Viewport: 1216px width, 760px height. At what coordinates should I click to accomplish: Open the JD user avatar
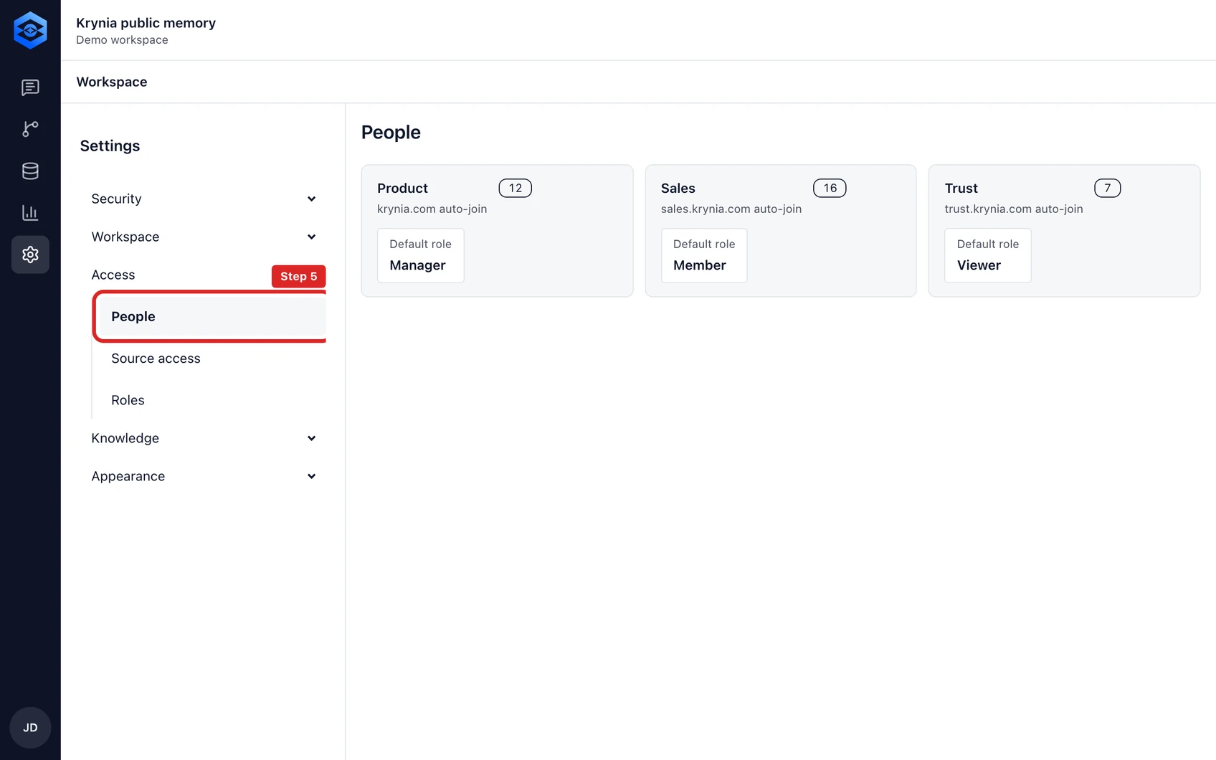pos(30,728)
